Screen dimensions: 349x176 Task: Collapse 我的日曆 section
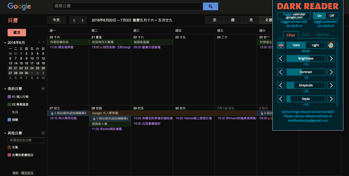(5, 89)
